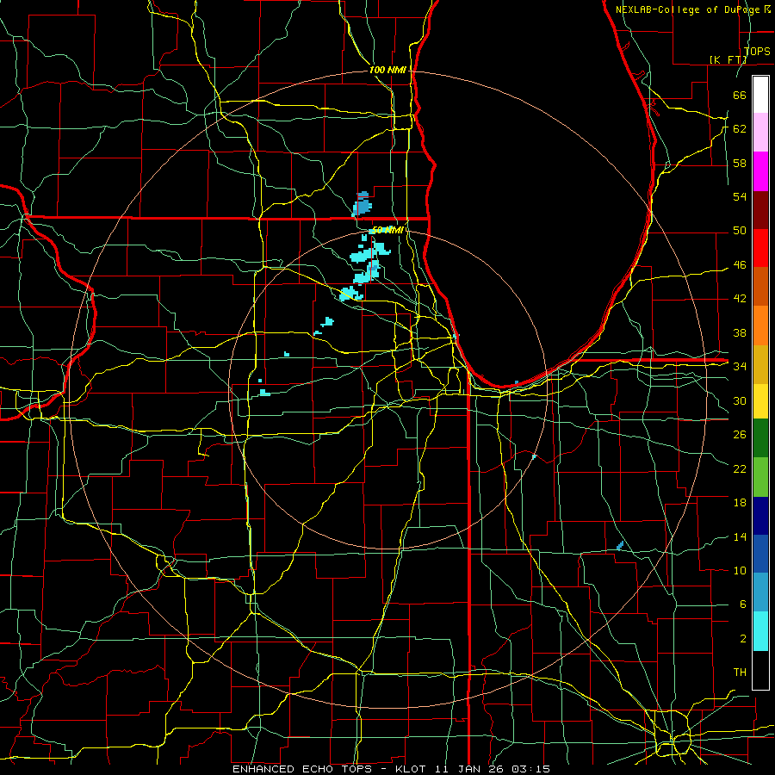Viewport: 775px width, 775px height.
Task: Click the '50 NMI' range ring label
Action: tap(388, 230)
